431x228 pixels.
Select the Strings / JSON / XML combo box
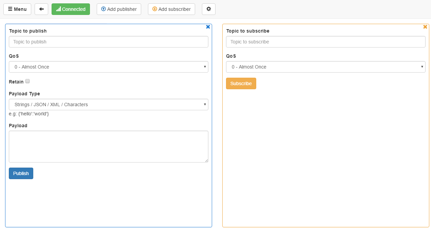[x=108, y=104]
